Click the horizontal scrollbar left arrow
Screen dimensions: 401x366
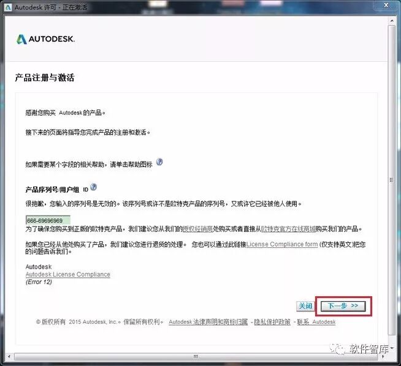coord(9,357)
